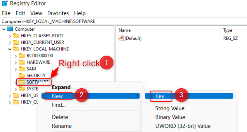
Task: Expand the SYSTEM key chevron
Action: [x=16, y=89]
